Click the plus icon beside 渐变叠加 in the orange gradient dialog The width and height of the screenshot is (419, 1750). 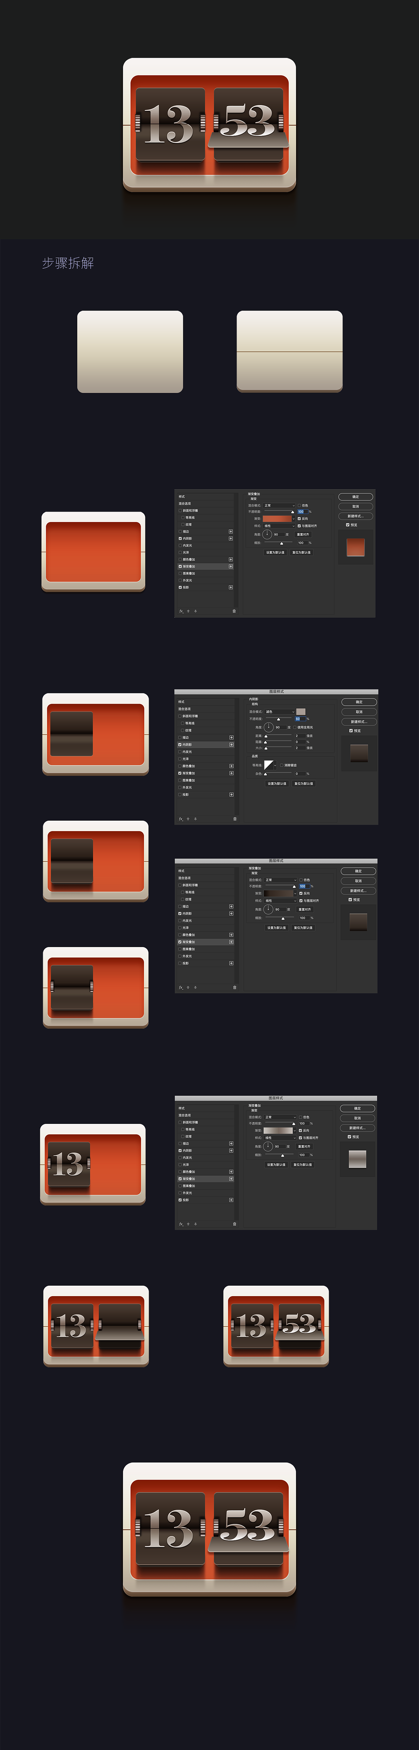point(231,566)
